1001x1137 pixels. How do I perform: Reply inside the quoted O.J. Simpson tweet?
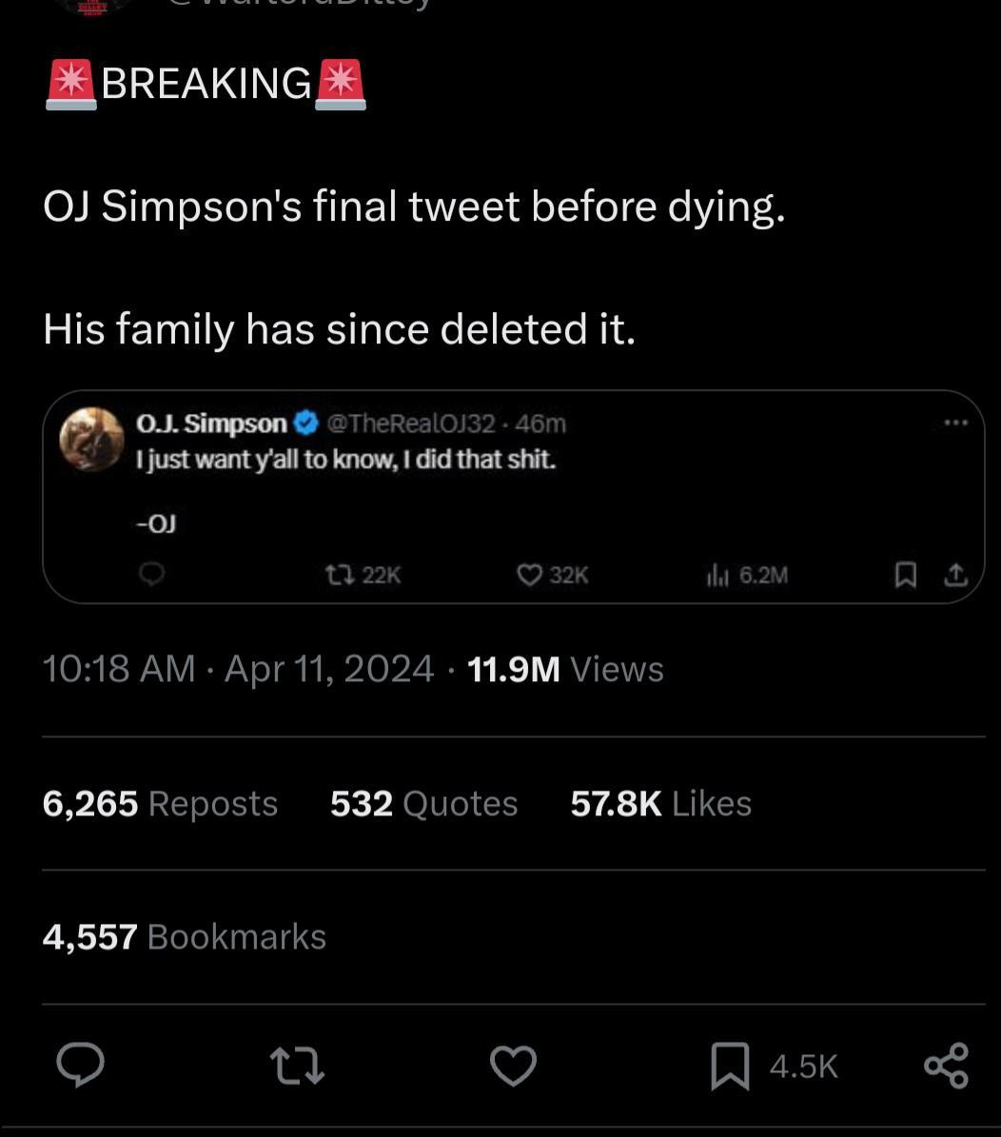click(152, 574)
